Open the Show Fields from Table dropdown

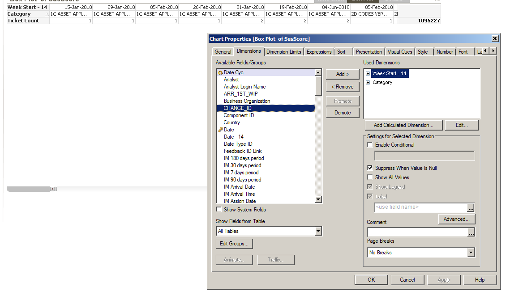[x=318, y=231]
